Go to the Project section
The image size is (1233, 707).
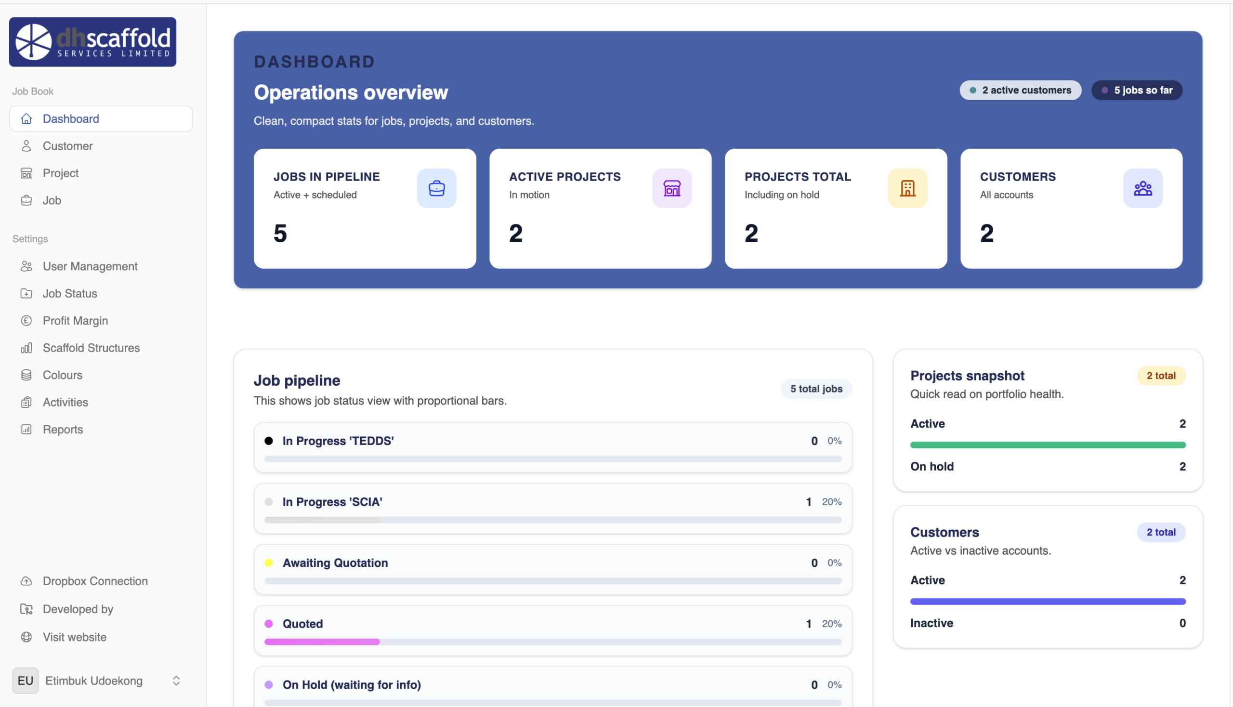[101, 173]
